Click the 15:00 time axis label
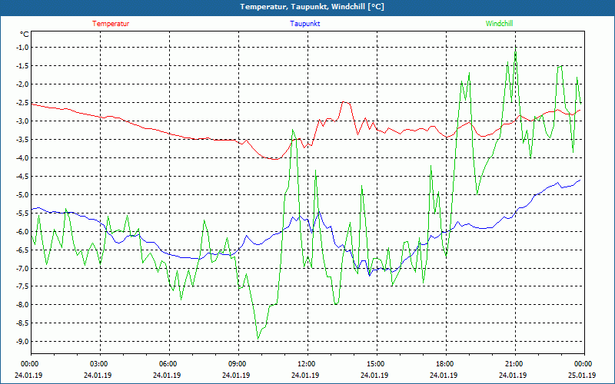Screen dimensions: 615x384 click(374, 364)
